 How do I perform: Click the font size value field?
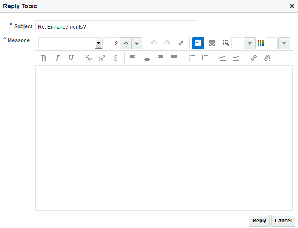pyautogui.click(x=112, y=43)
